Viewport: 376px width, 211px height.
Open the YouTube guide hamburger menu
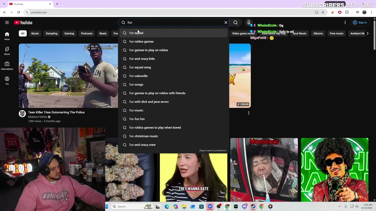point(7,23)
